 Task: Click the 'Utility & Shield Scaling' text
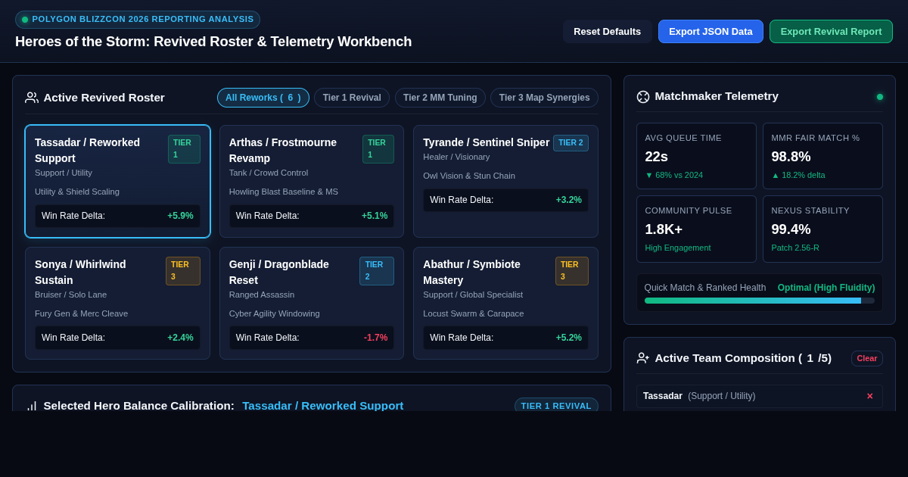77,192
